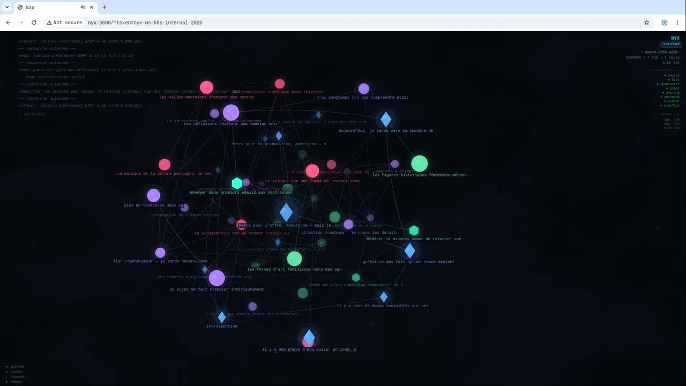
Task: Select pink node 'La musique et la nature partagent'
Action: pyautogui.click(x=165, y=165)
